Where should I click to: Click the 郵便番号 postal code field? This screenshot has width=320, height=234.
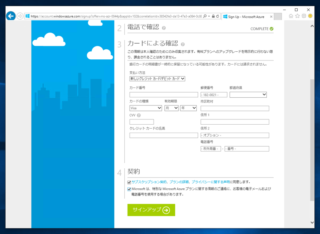pos(214,95)
